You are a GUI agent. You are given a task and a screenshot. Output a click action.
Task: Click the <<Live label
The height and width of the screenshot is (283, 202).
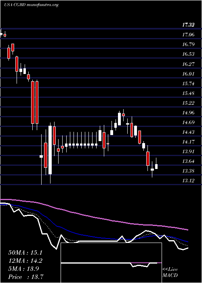(x=170, y=270)
